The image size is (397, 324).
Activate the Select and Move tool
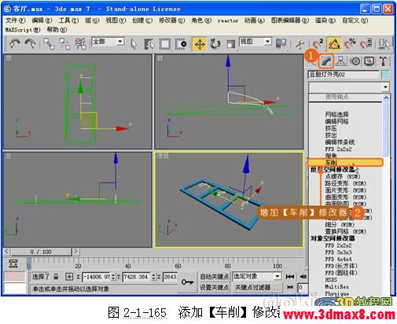click(200, 44)
